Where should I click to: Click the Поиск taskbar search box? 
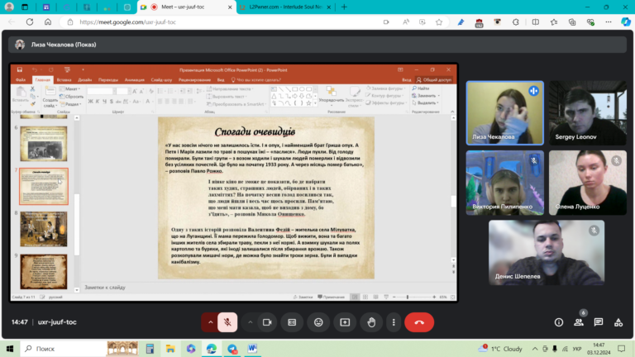(x=63, y=349)
